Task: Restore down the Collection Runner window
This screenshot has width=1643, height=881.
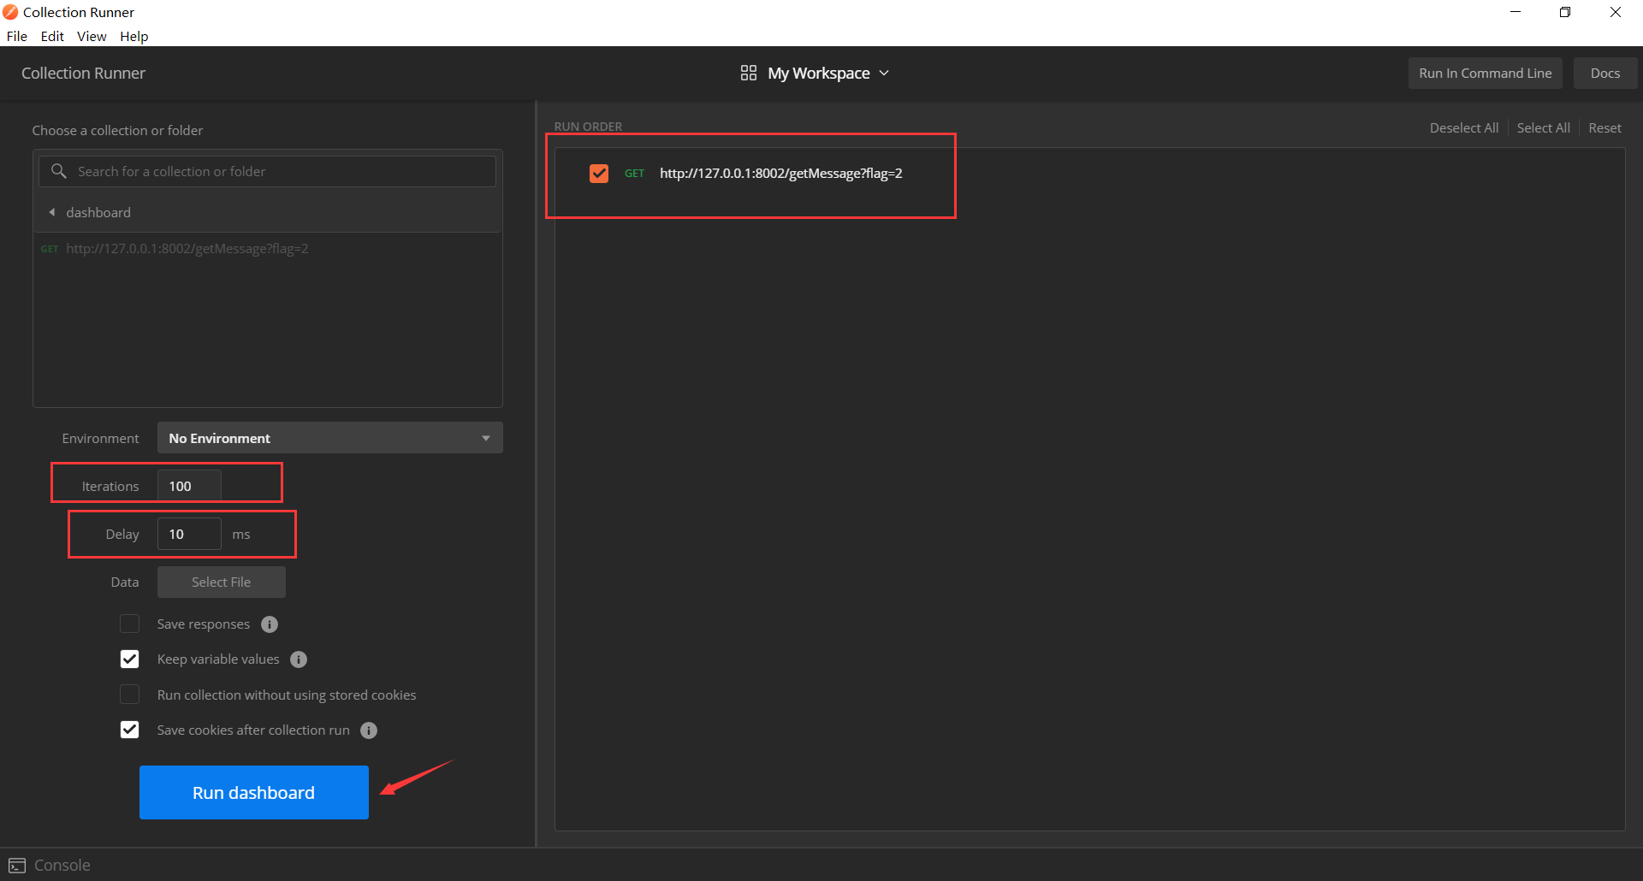Action: tap(1565, 12)
